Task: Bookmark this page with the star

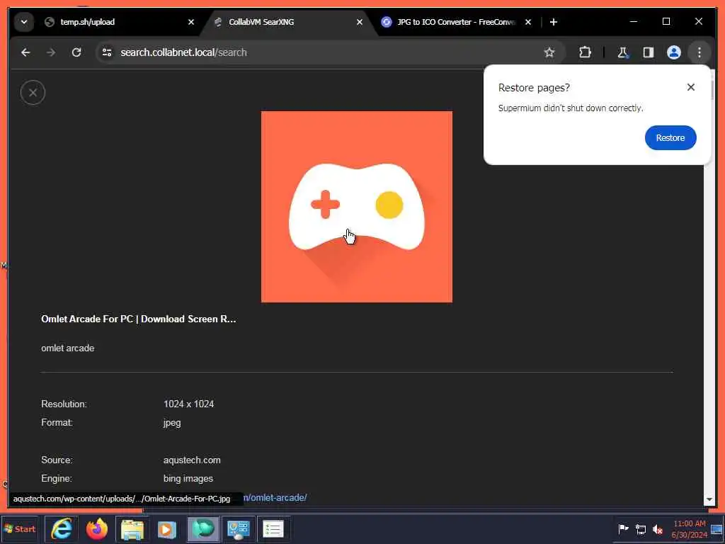Action: click(x=549, y=52)
